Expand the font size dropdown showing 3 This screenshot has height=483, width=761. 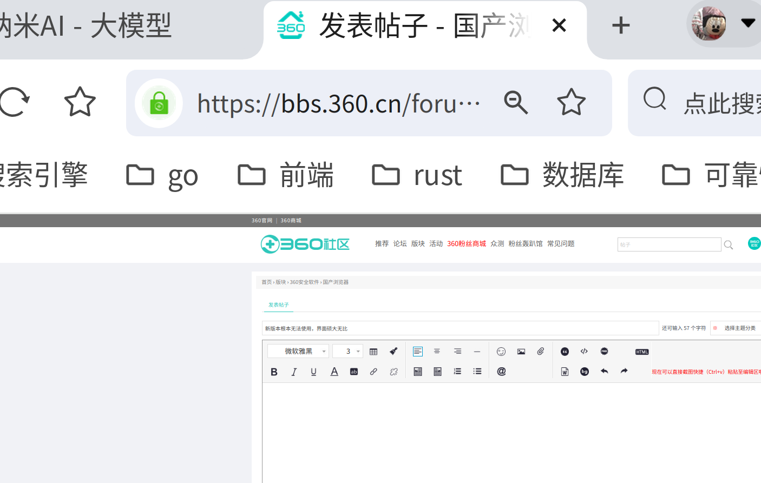pos(347,351)
